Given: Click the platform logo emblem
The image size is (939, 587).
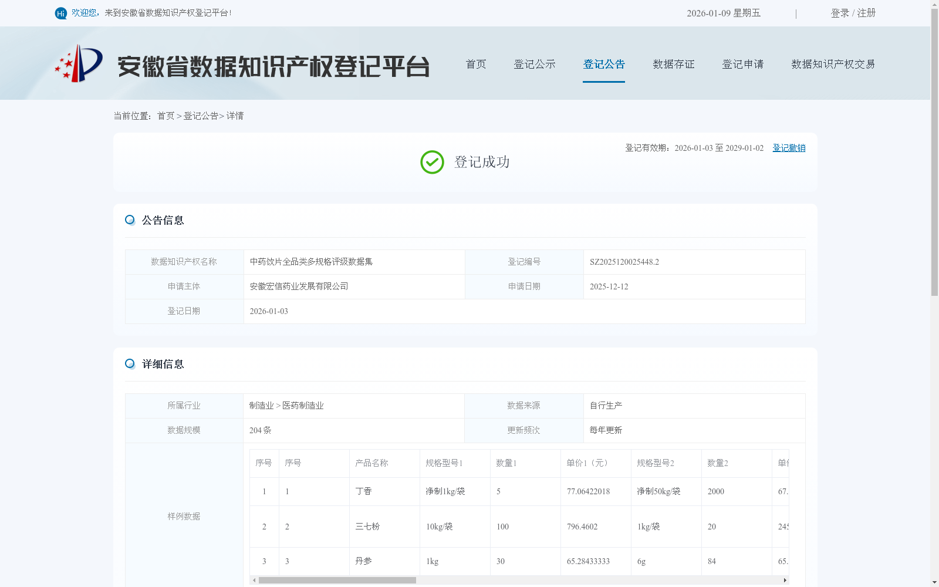Looking at the screenshot, I should 79,63.
